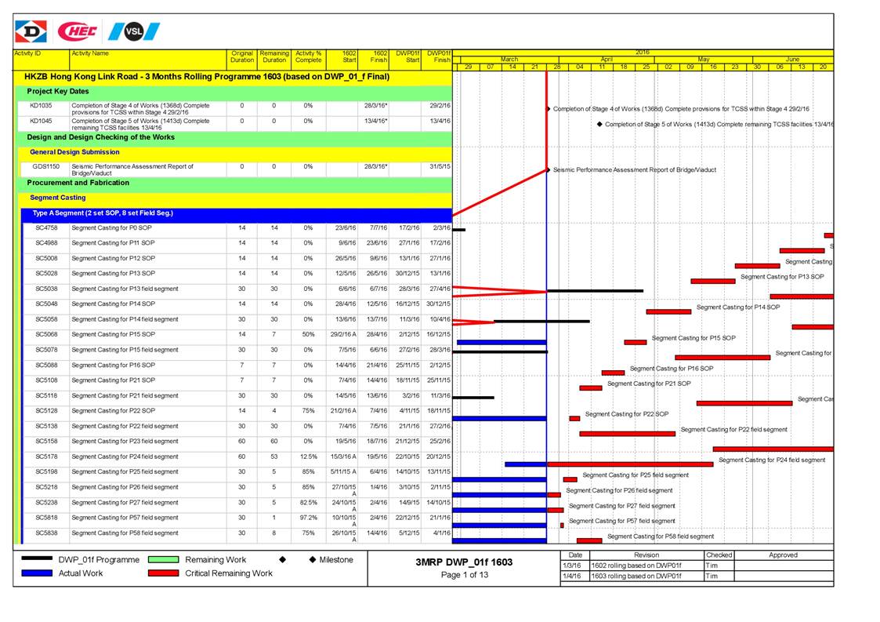The width and height of the screenshot is (880, 622).
Task: Click the black baseline bar for SC5038 P13 field segment
Action: [595, 291]
